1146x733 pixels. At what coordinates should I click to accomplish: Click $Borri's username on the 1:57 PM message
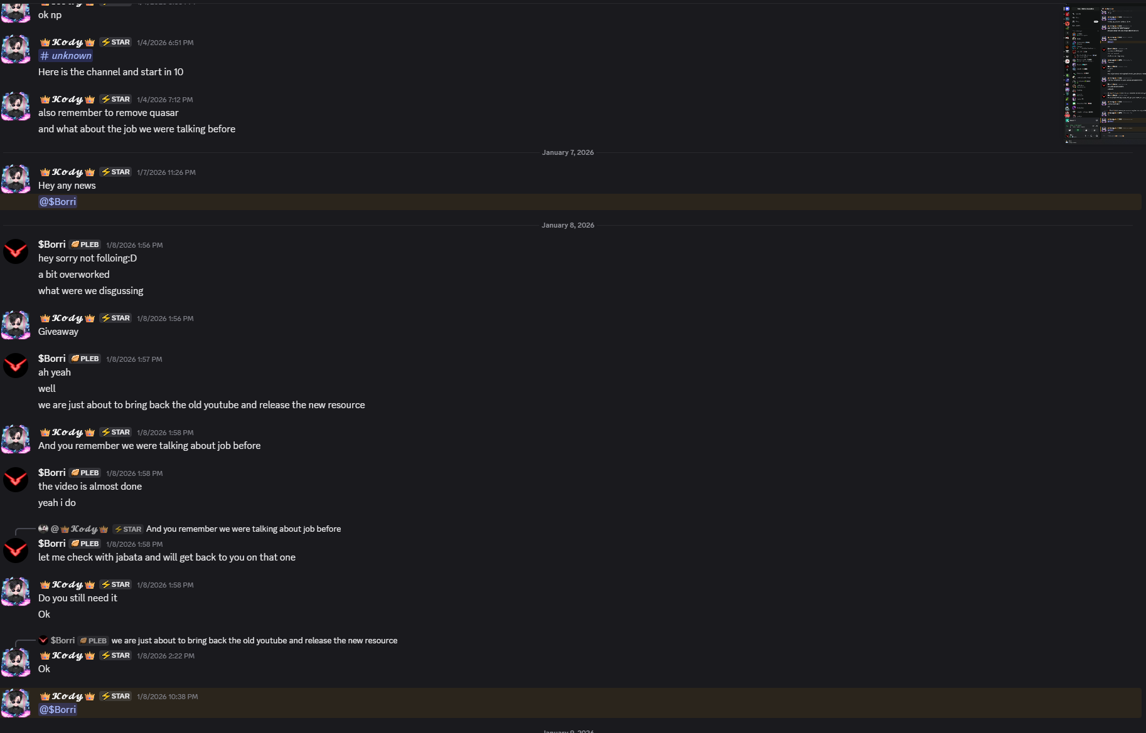click(x=51, y=359)
